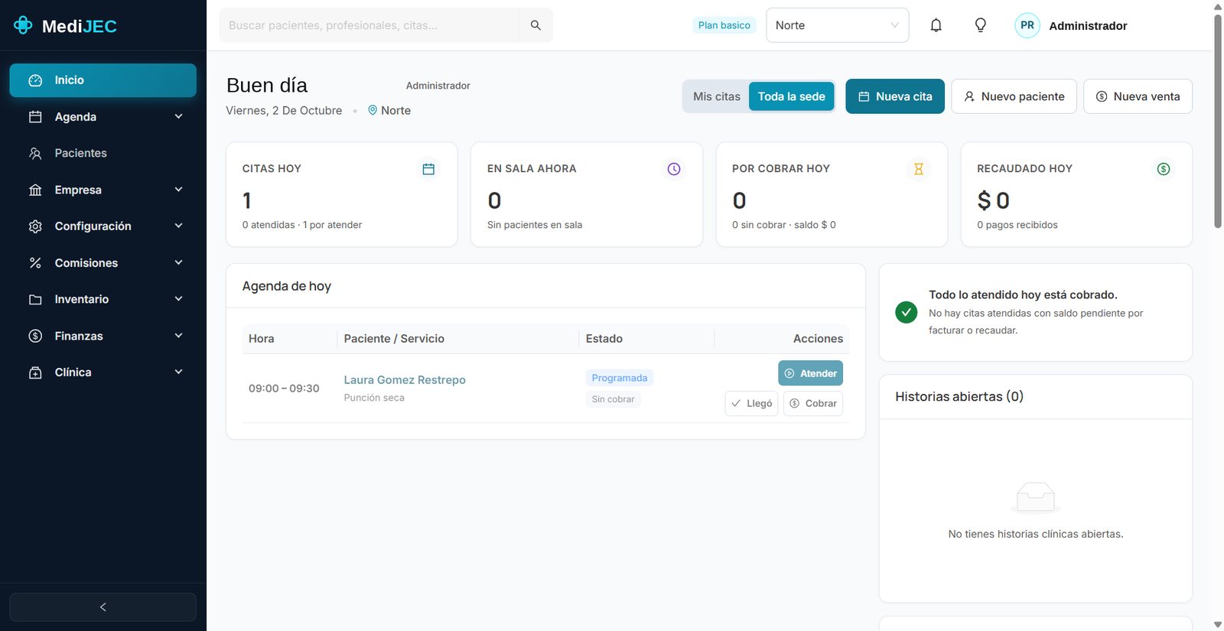
Task: Click Atender for the 09:00 appointment
Action: coord(810,373)
